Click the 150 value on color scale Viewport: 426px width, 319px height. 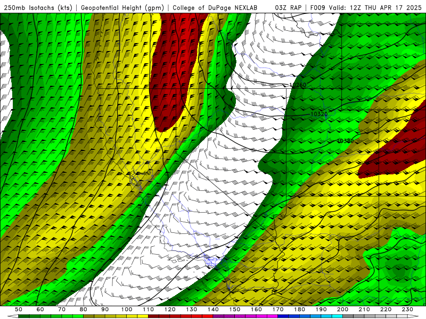pos(234,309)
